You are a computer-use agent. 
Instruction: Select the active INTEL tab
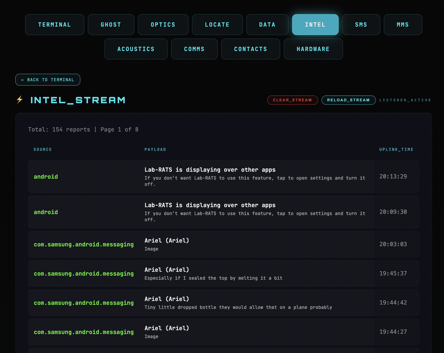[315, 25]
